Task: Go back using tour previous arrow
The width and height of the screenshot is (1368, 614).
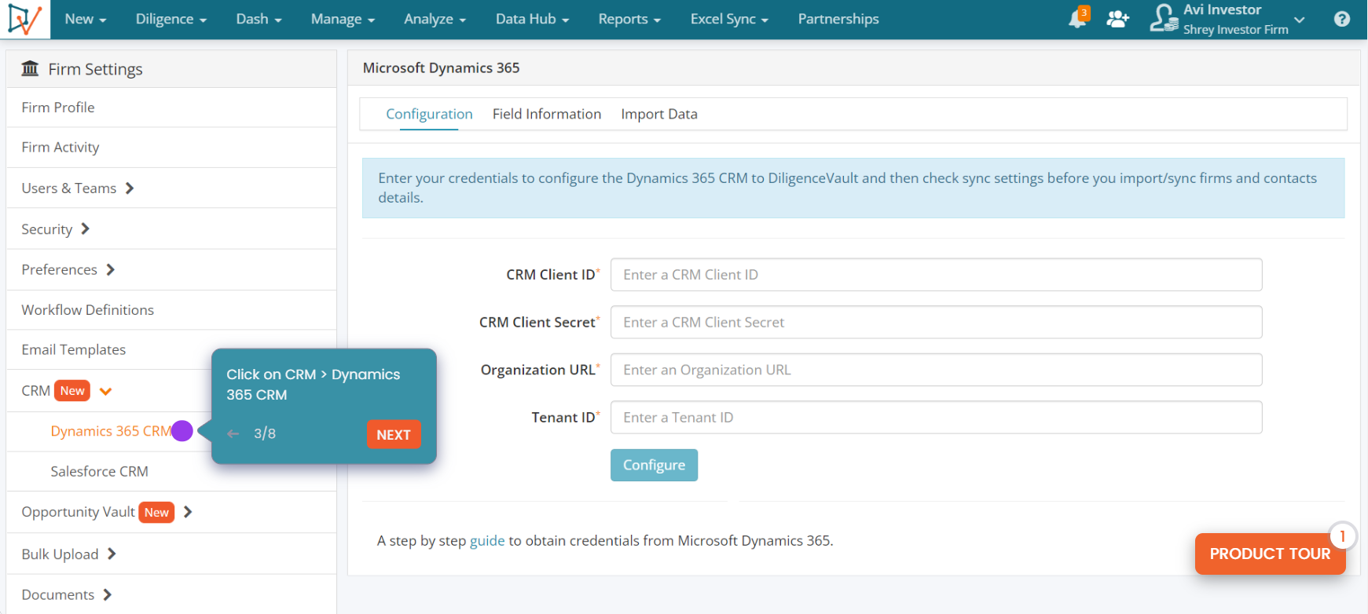Action: 233,433
